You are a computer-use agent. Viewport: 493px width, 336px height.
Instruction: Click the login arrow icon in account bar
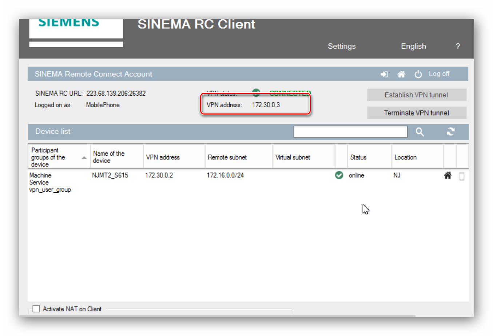384,74
